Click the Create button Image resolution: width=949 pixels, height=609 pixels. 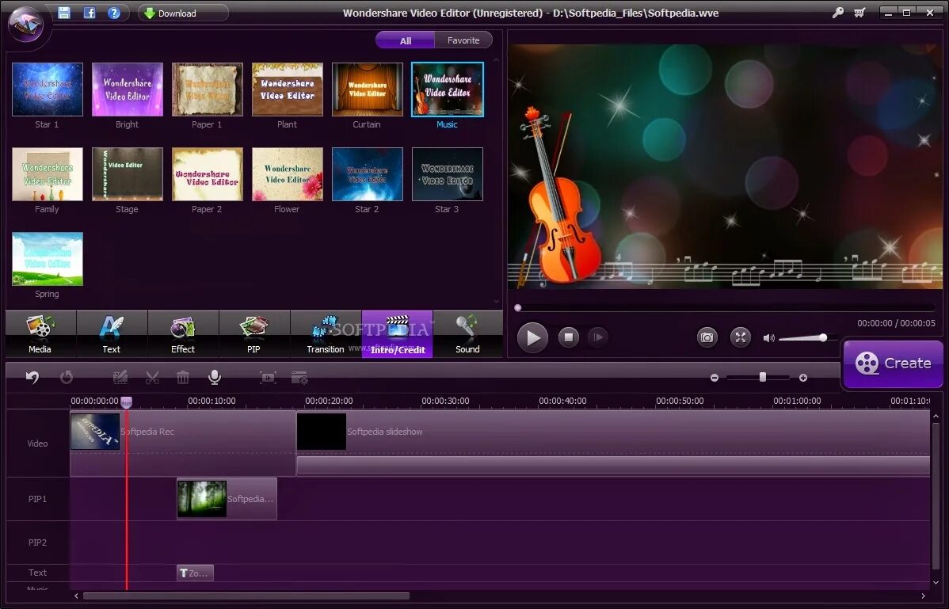[893, 363]
